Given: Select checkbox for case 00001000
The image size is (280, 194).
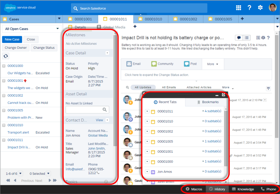Looking at the screenshot, I should point(4,66).
